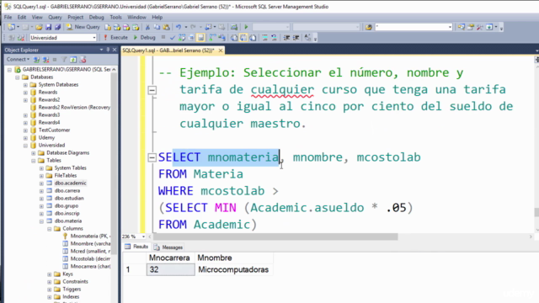Expand the dbo.academic table node
The height and width of the screenshot is (303, 539).
41,183
